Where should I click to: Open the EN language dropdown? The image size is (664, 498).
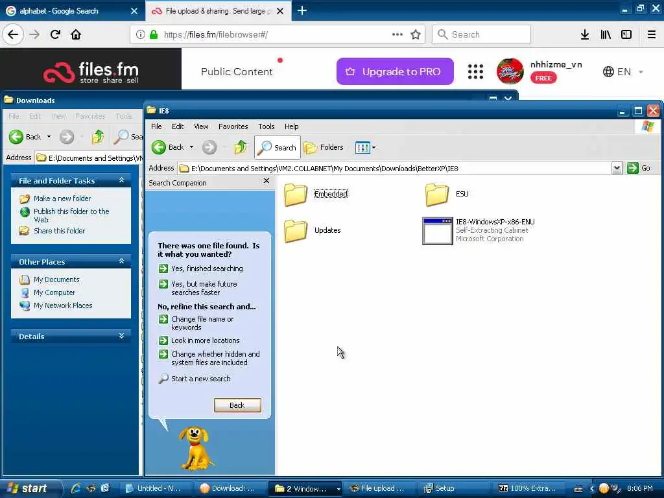(623, 71)
